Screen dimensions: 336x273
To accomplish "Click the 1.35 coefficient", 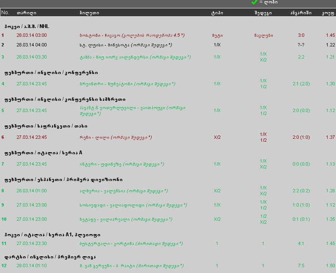I will click(x=331, y=219).
